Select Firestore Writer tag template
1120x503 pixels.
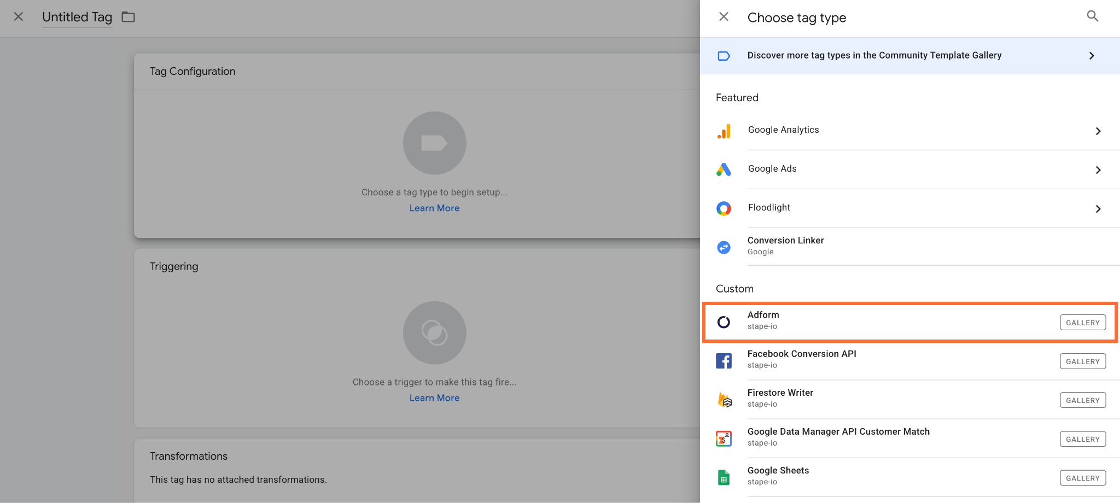click(910, 399)
